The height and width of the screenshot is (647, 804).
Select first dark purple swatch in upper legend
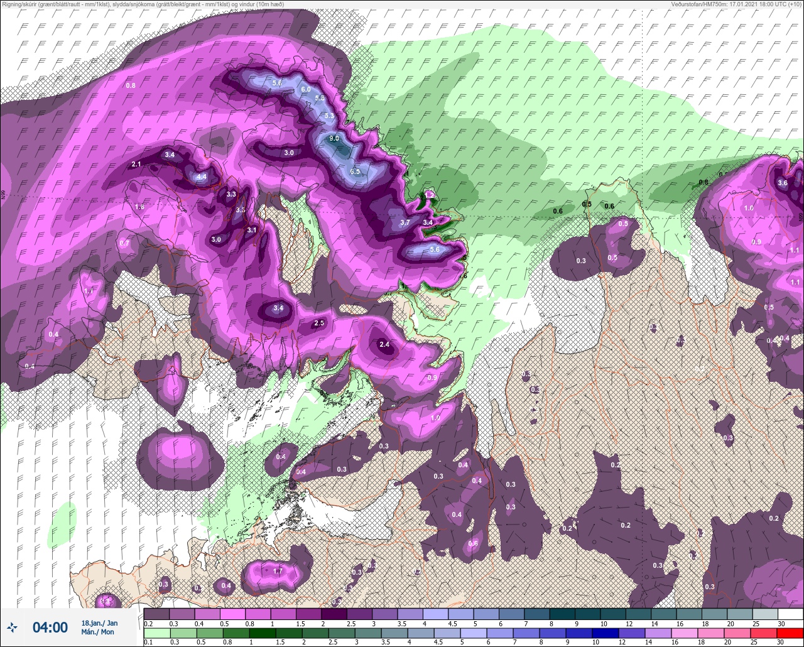[x=156, y=614]
